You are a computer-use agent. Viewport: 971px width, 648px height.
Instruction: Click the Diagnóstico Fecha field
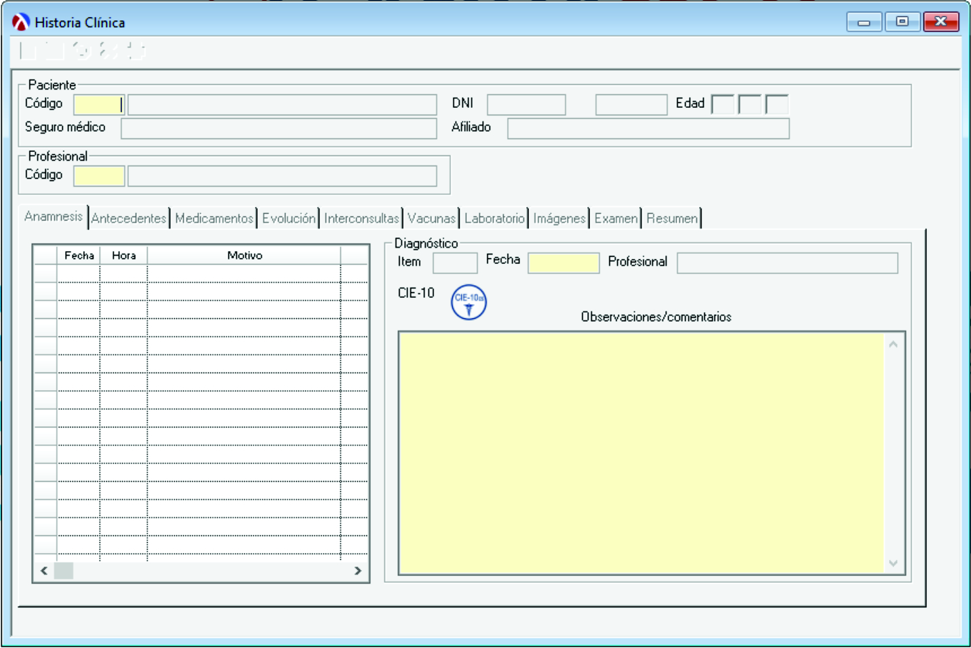tap(563, 263)
